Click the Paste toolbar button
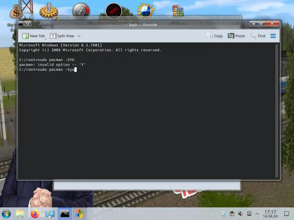 click(x=236, y=36)
